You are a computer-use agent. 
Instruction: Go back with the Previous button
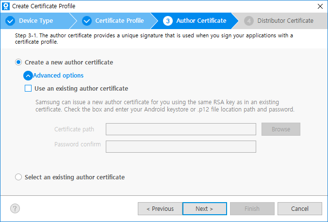(160, 208)
